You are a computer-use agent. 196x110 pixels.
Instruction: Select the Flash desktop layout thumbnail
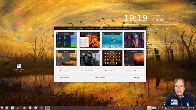[x=90, y=40]
